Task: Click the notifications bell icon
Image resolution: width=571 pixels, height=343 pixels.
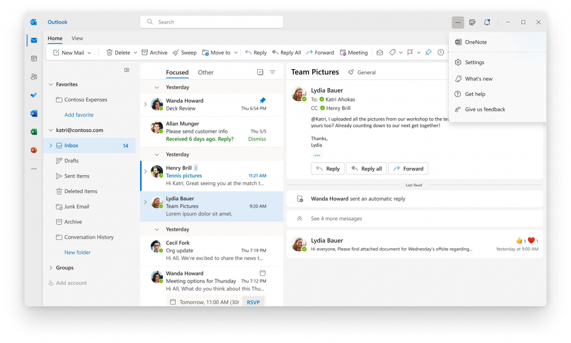Action: (487, 22)
